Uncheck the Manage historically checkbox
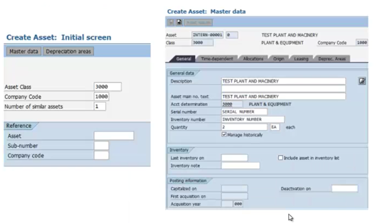This screenshot has width=387, height=223. (x=224, y=134)
